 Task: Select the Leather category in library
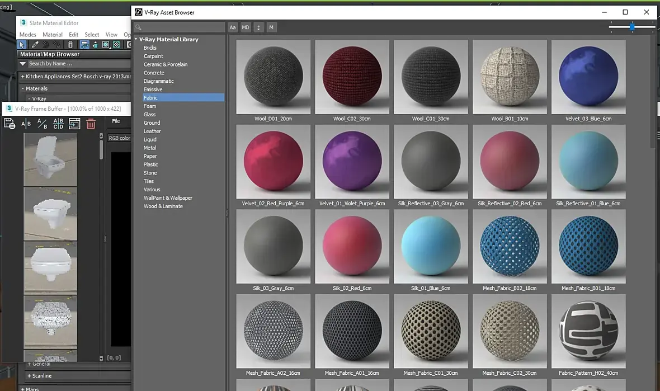pos(152,131)
